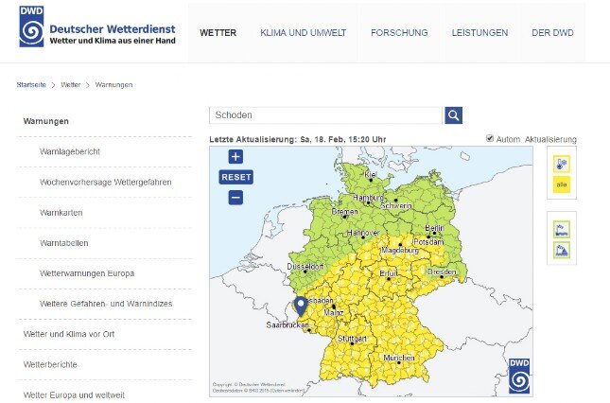This screenshot has width=610, height=403.
Task: Select the yellow 'alle' warnings filter
Action: tap(561, 185)
